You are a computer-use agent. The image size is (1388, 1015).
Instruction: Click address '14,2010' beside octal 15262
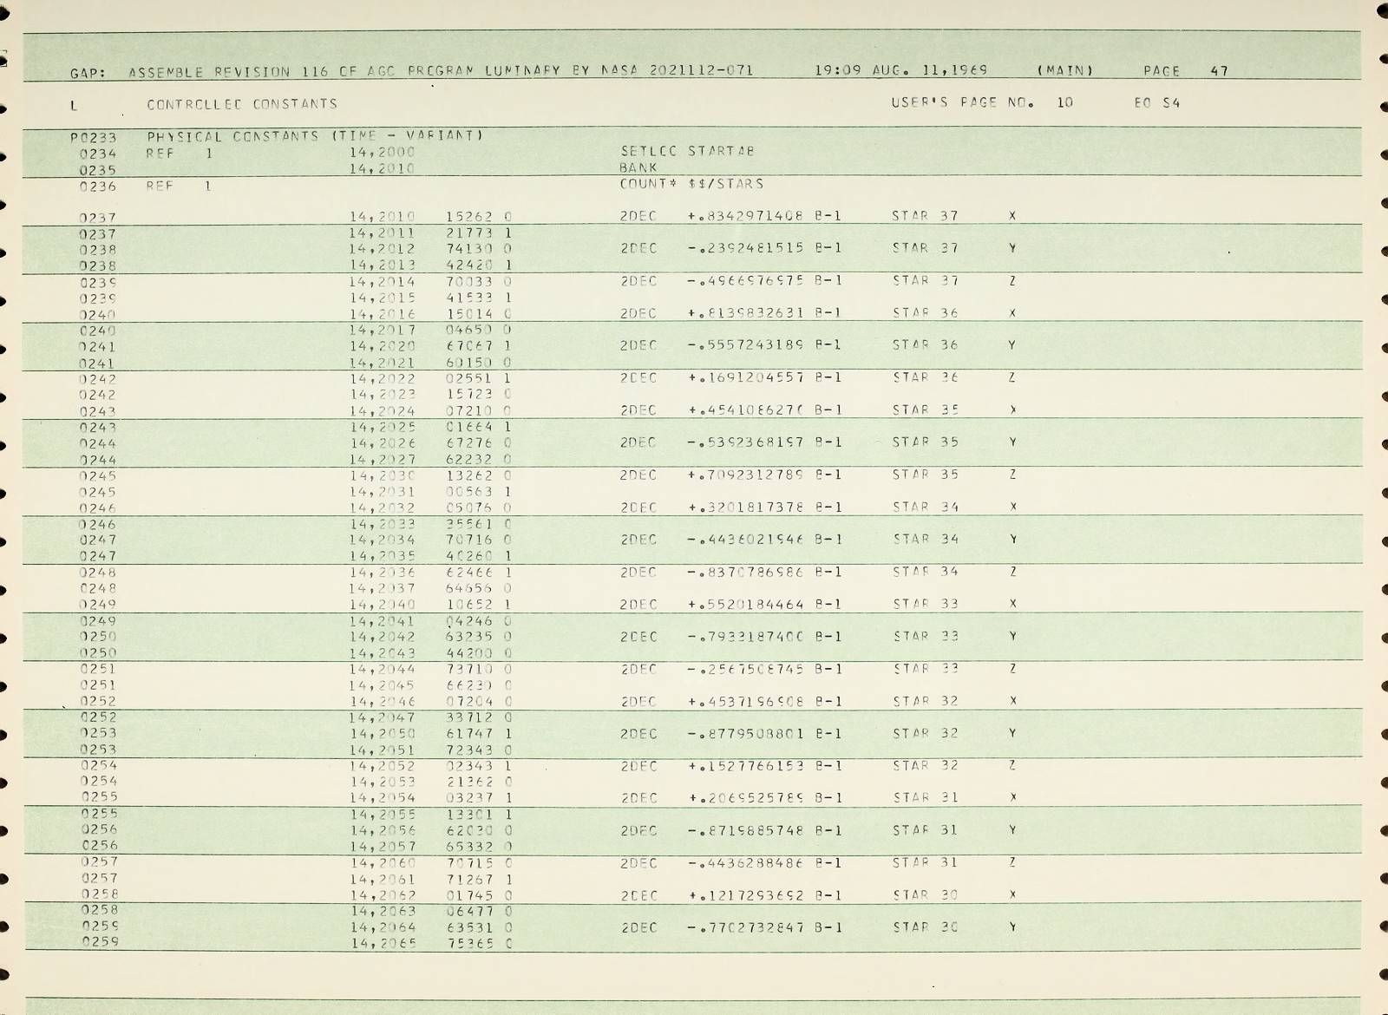[x=383, y=216]
